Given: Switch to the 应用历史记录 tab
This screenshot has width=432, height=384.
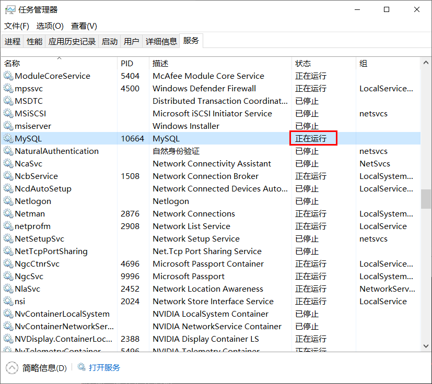Looking at the screenshot, I should pos(72,41).
